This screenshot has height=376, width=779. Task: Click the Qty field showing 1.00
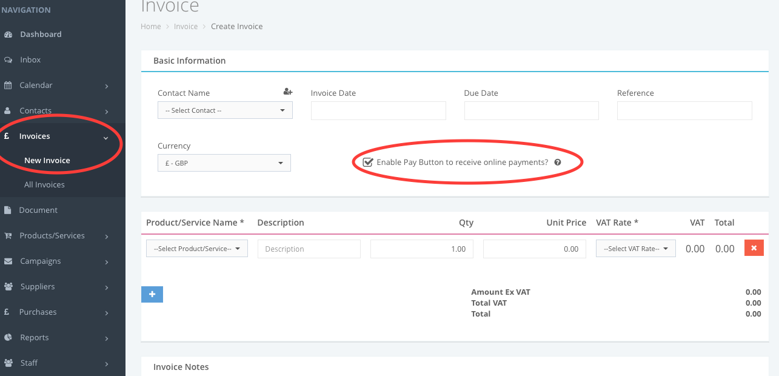(x=422, y=249)
